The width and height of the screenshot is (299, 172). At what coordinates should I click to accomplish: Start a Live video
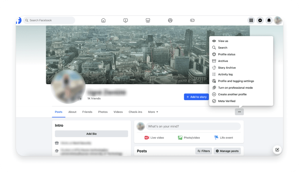click(154, 137)
